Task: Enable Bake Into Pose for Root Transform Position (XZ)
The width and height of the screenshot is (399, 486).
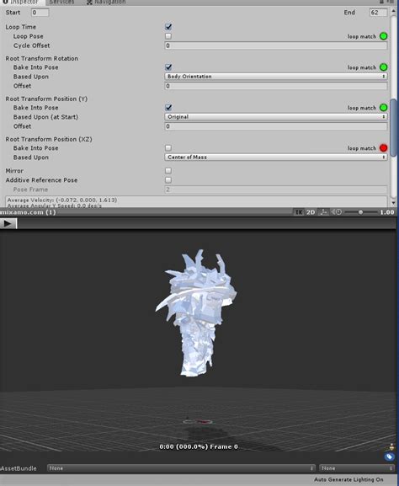Action: click(168, 148)
